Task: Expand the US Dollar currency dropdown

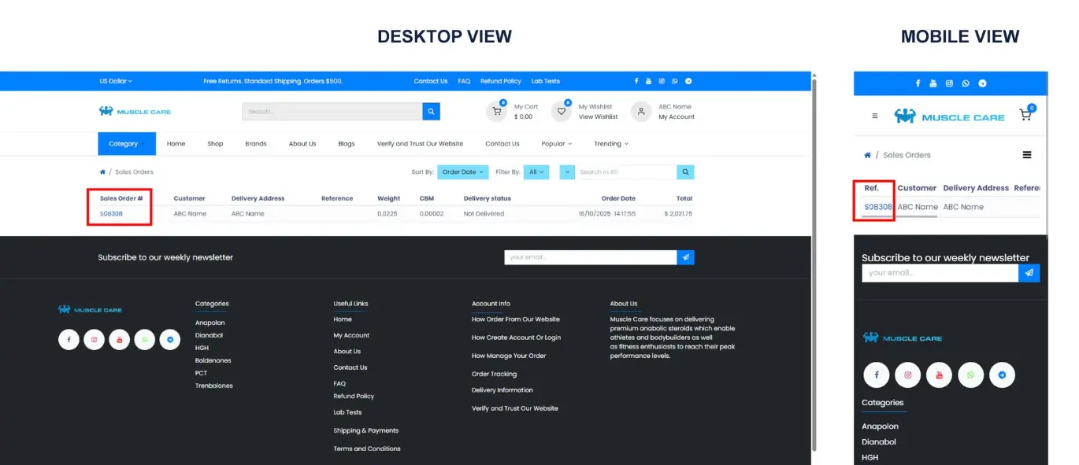Action: (x=116, y=81)
